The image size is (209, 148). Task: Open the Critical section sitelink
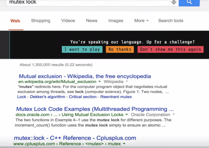(x=83, y=97)
